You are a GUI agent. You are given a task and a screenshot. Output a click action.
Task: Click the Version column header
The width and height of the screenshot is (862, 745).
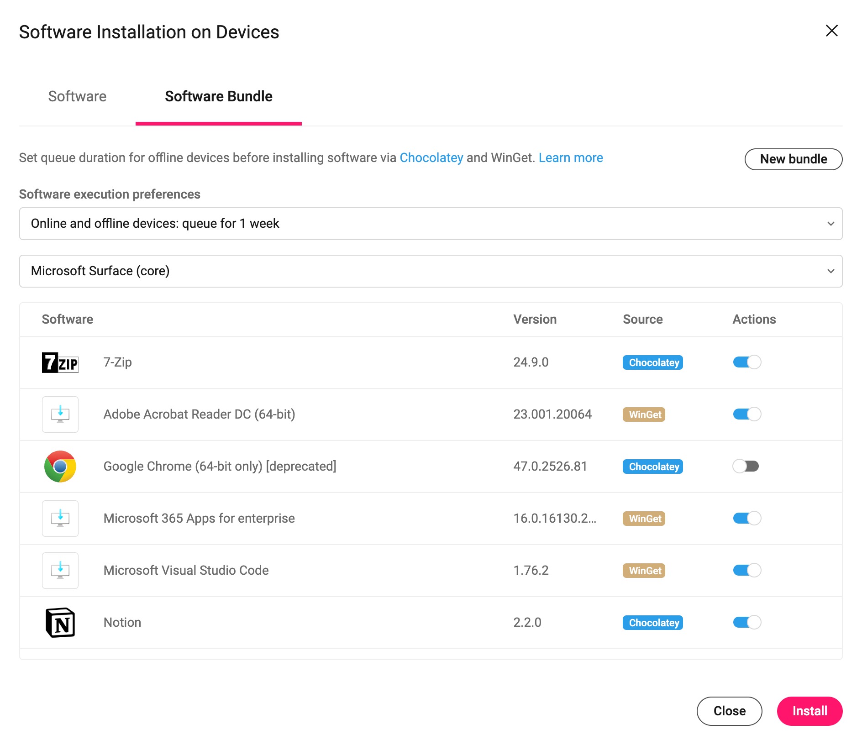(x=535, y=320)
